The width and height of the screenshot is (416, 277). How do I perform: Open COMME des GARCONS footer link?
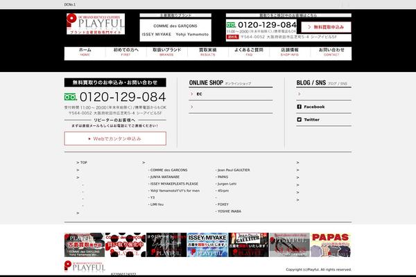pyautogui.click(x=168, y=170)
